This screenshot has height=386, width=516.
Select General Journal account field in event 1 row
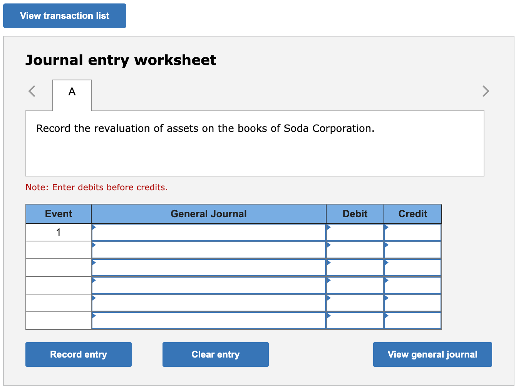(x=209, y=232)
